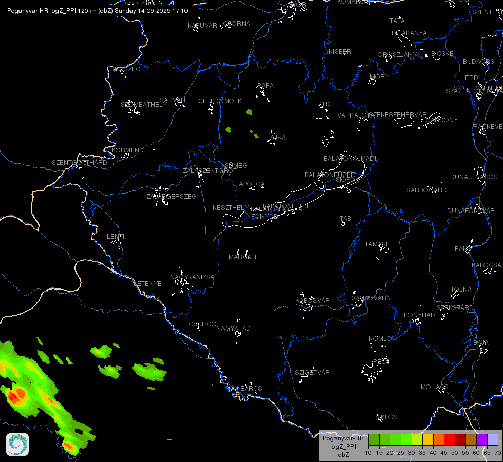Viewport: 503px width, 462px height.
Task: Click the SÁRBOGÁRD city label
Action: pos(426,190)
